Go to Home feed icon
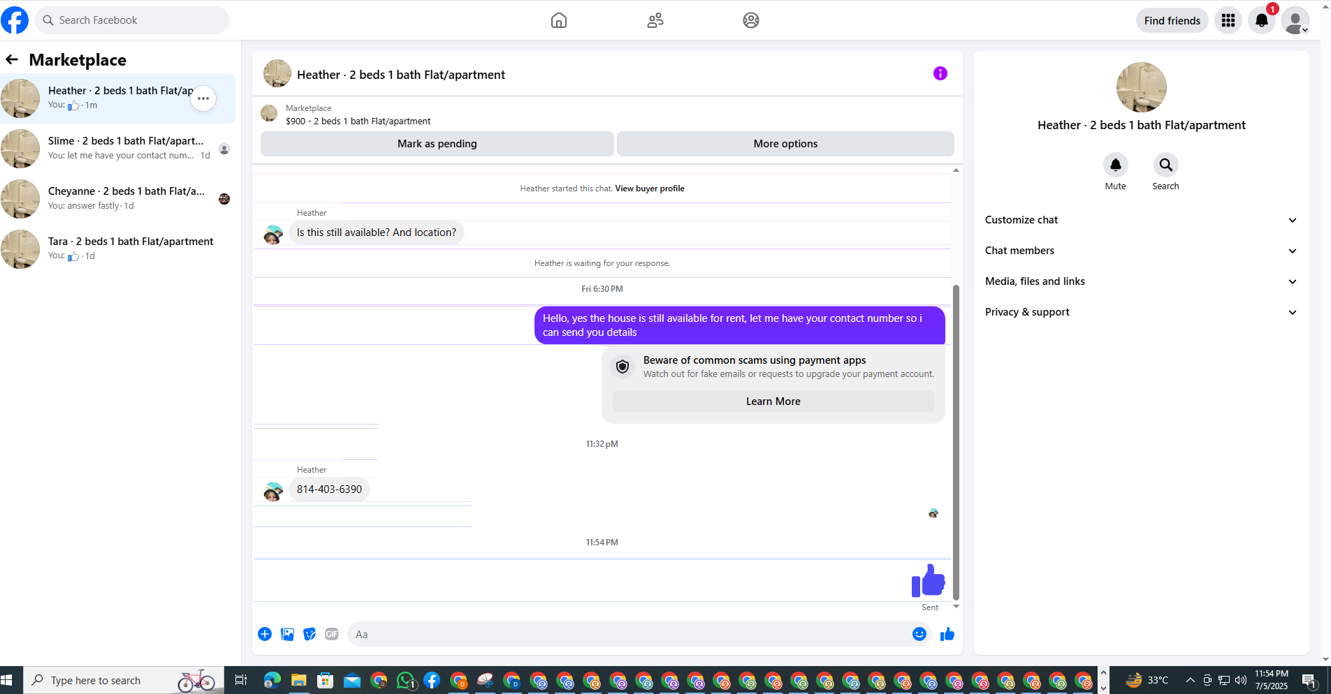 click(559, 20)
